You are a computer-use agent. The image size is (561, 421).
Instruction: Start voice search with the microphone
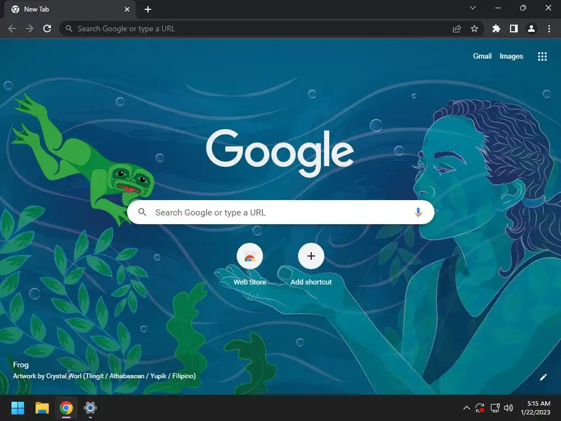(x=418, y=212)
